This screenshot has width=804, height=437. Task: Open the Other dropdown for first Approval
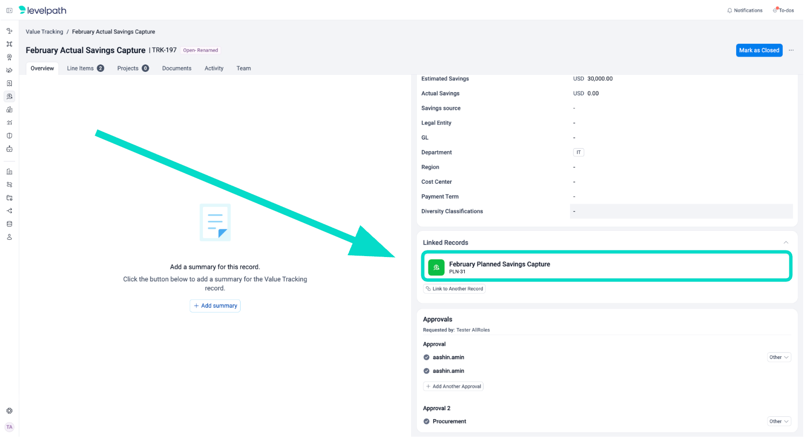(779, 357)
